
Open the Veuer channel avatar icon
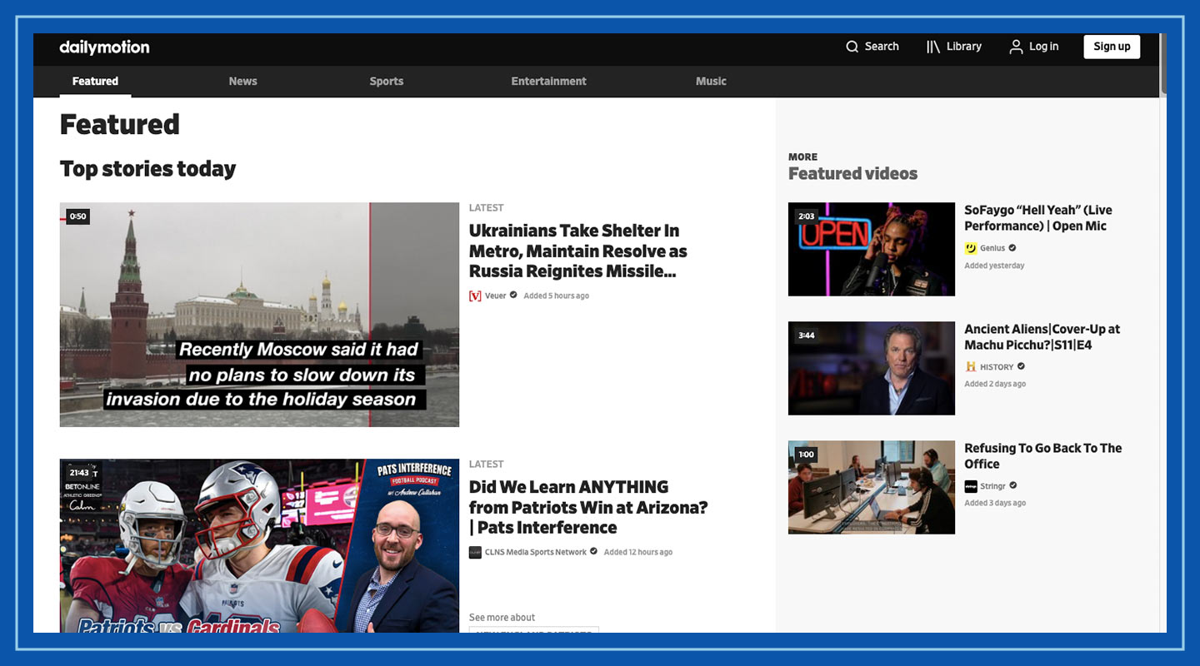tap(476, 295)
